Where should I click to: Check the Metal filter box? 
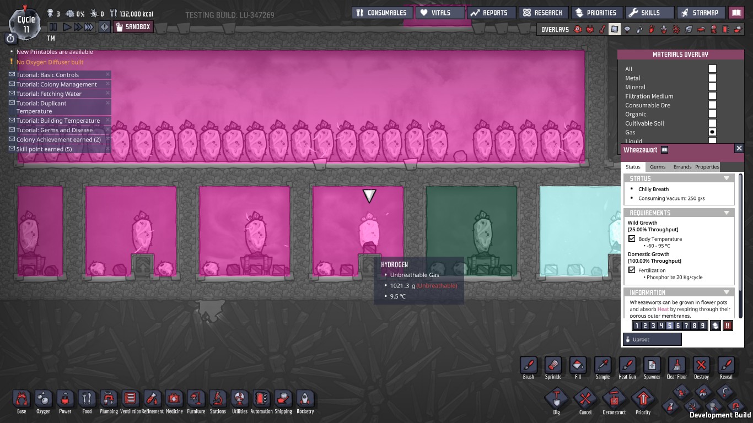tap(712, 78)
